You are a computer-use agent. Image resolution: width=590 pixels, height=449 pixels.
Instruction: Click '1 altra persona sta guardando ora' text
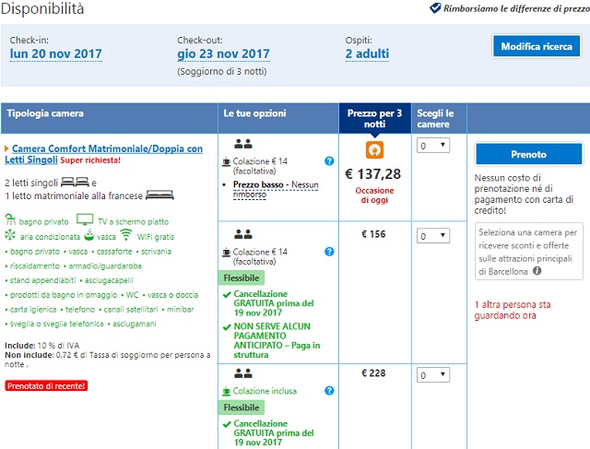pos(513,310)
